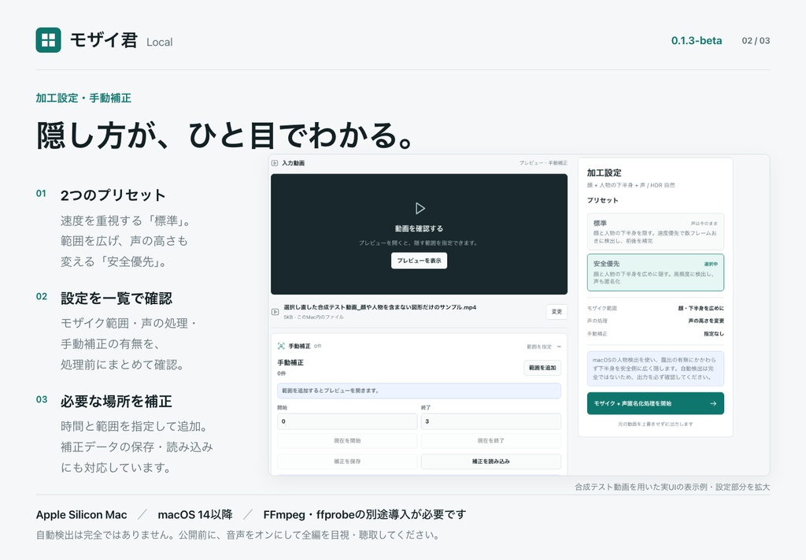Click the 現在を終了 button
Screen dimensions: 806x560
[491, 441]
